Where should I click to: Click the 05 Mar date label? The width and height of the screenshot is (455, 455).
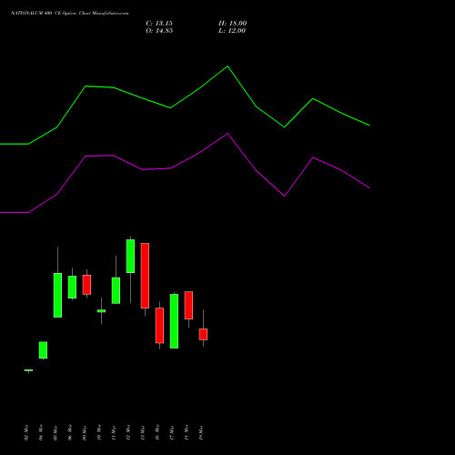[56, 432]
